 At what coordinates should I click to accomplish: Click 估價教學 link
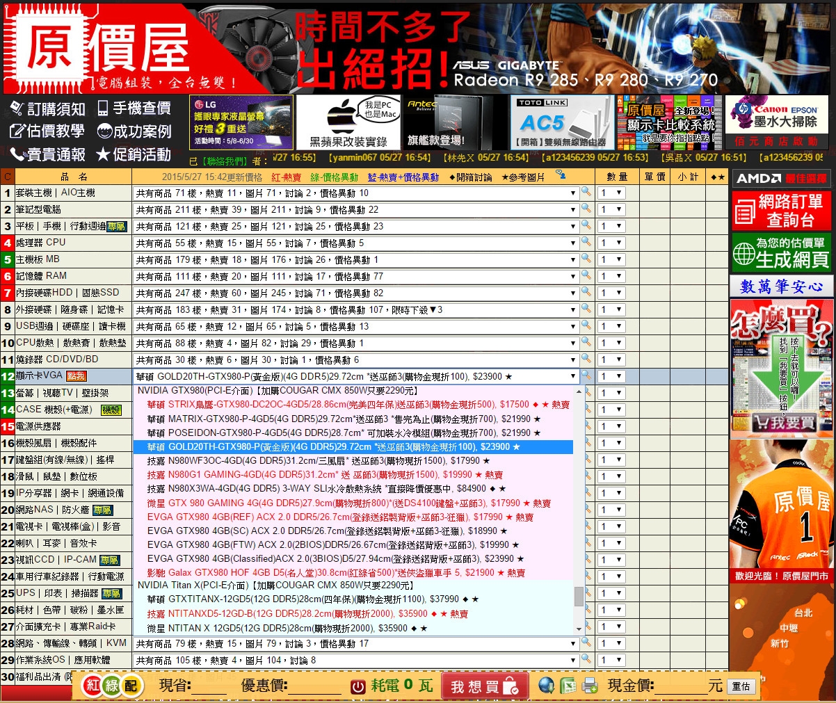click(48, 131)
